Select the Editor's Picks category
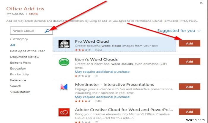 tap(21, 63)
